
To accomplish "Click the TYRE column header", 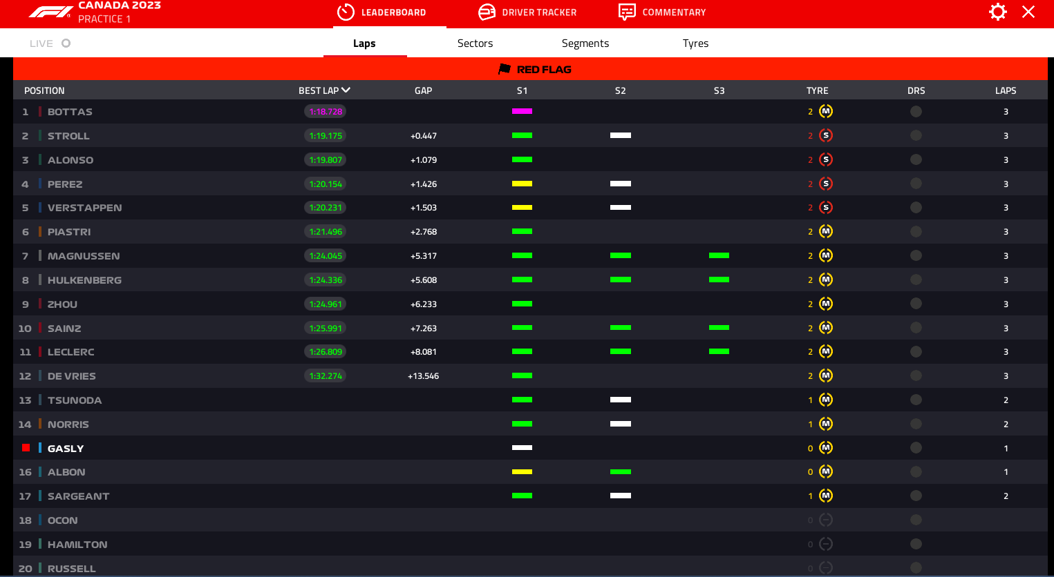I will [817, 90].
